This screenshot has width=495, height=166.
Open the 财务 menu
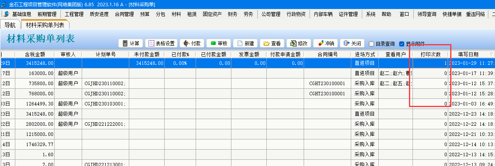coord(232,14)
